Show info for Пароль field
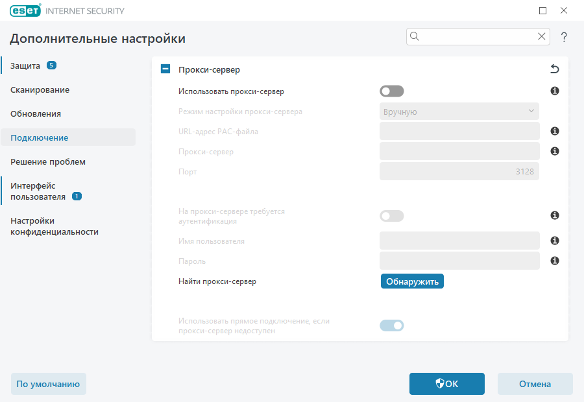584x402 pixels. [x=555, y=261]
